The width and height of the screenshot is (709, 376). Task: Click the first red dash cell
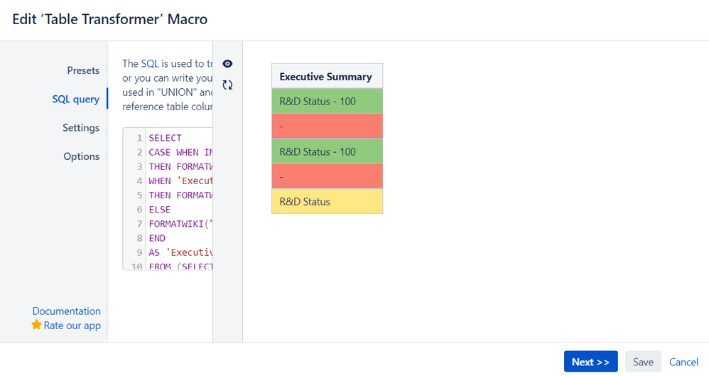click(327, 126)
